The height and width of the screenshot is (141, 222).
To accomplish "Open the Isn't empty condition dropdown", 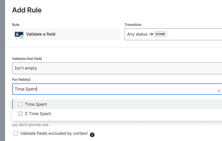I will [117, 68].
